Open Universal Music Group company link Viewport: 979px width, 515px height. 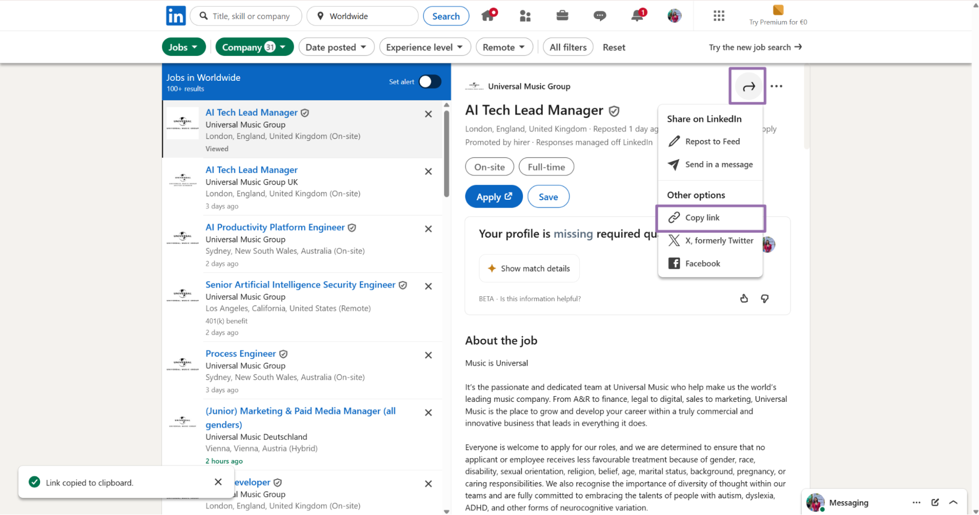point(529,86)
